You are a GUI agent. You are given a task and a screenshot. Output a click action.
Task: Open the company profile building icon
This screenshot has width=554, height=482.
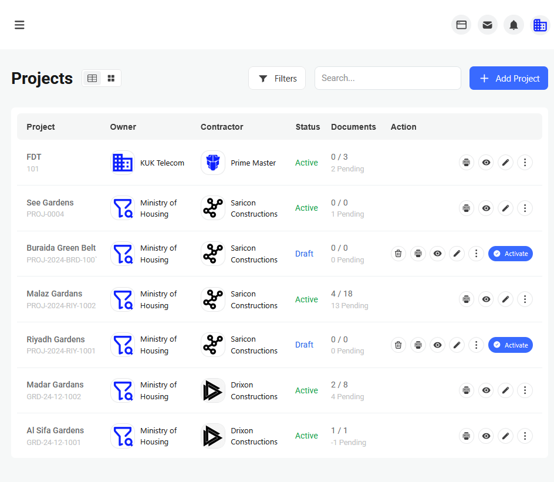point(539,25)
